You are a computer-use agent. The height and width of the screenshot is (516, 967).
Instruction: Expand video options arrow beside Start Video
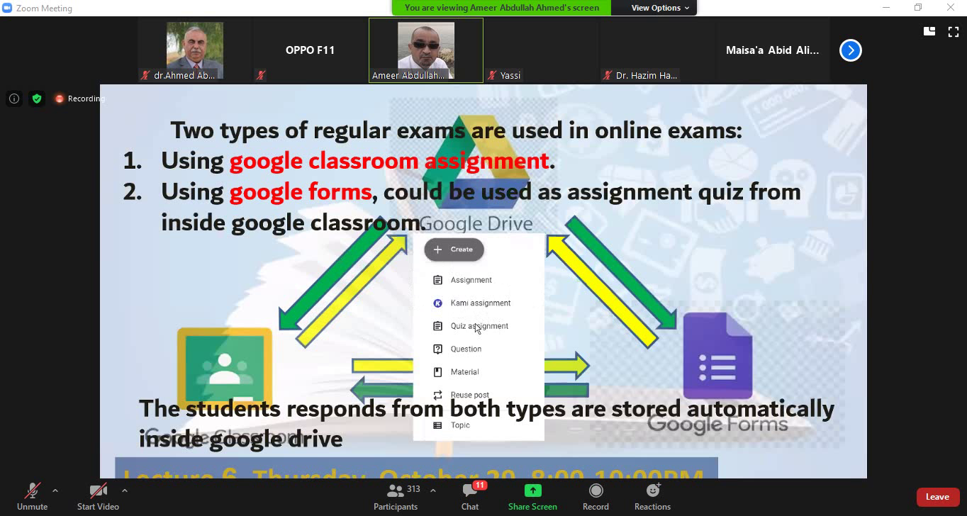(x=125, y=490)
